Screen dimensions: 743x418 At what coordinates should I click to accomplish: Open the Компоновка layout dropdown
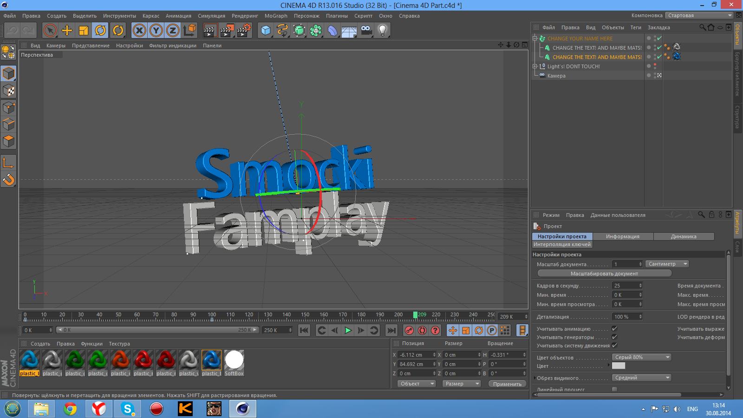699,15
